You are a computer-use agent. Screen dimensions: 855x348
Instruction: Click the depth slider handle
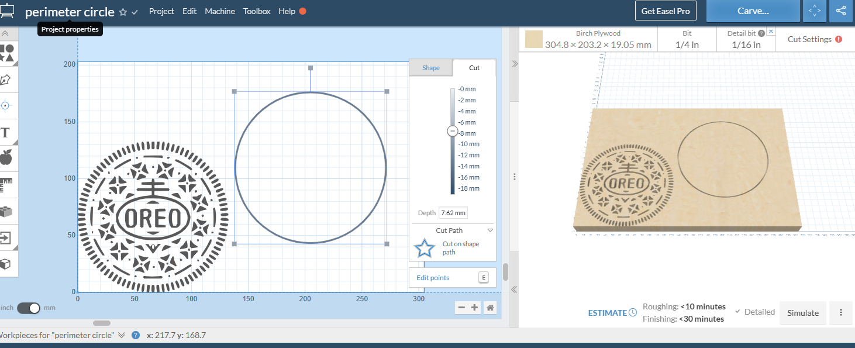click(x=452, y=131)
